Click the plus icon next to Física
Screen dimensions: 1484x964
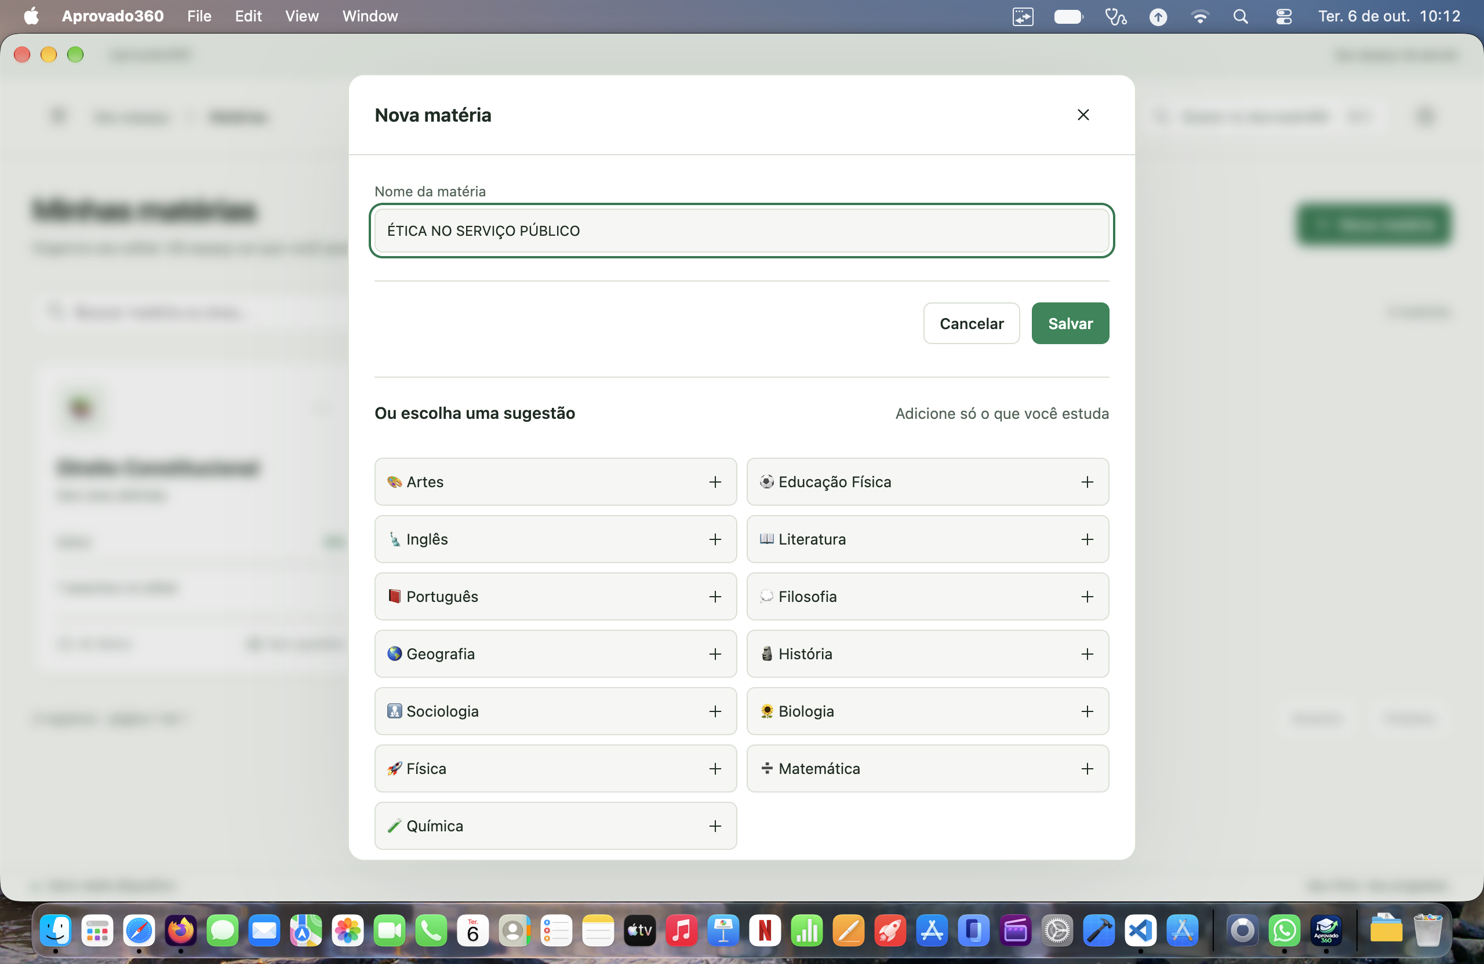pyautogui.click(x=715, y=768)
